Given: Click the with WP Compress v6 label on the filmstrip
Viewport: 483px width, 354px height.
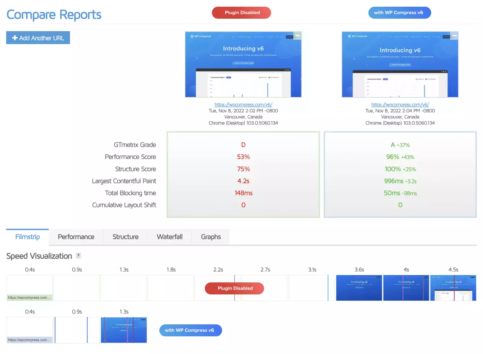Looking at the screenshot, I should pyautogui.click(x=191, y=330).
